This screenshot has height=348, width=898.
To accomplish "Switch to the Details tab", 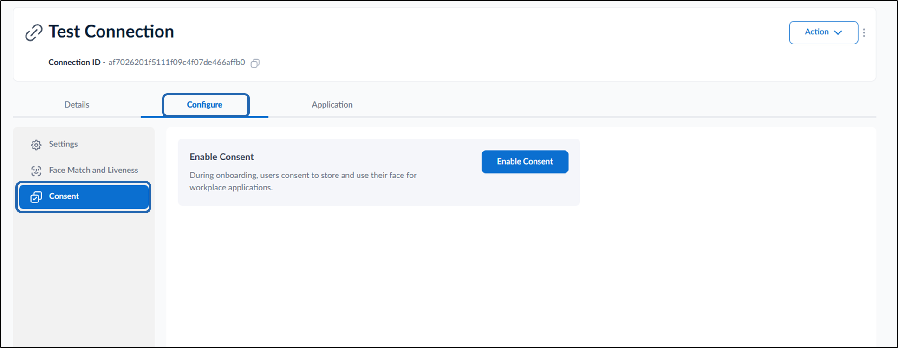I will click(77, 105).
